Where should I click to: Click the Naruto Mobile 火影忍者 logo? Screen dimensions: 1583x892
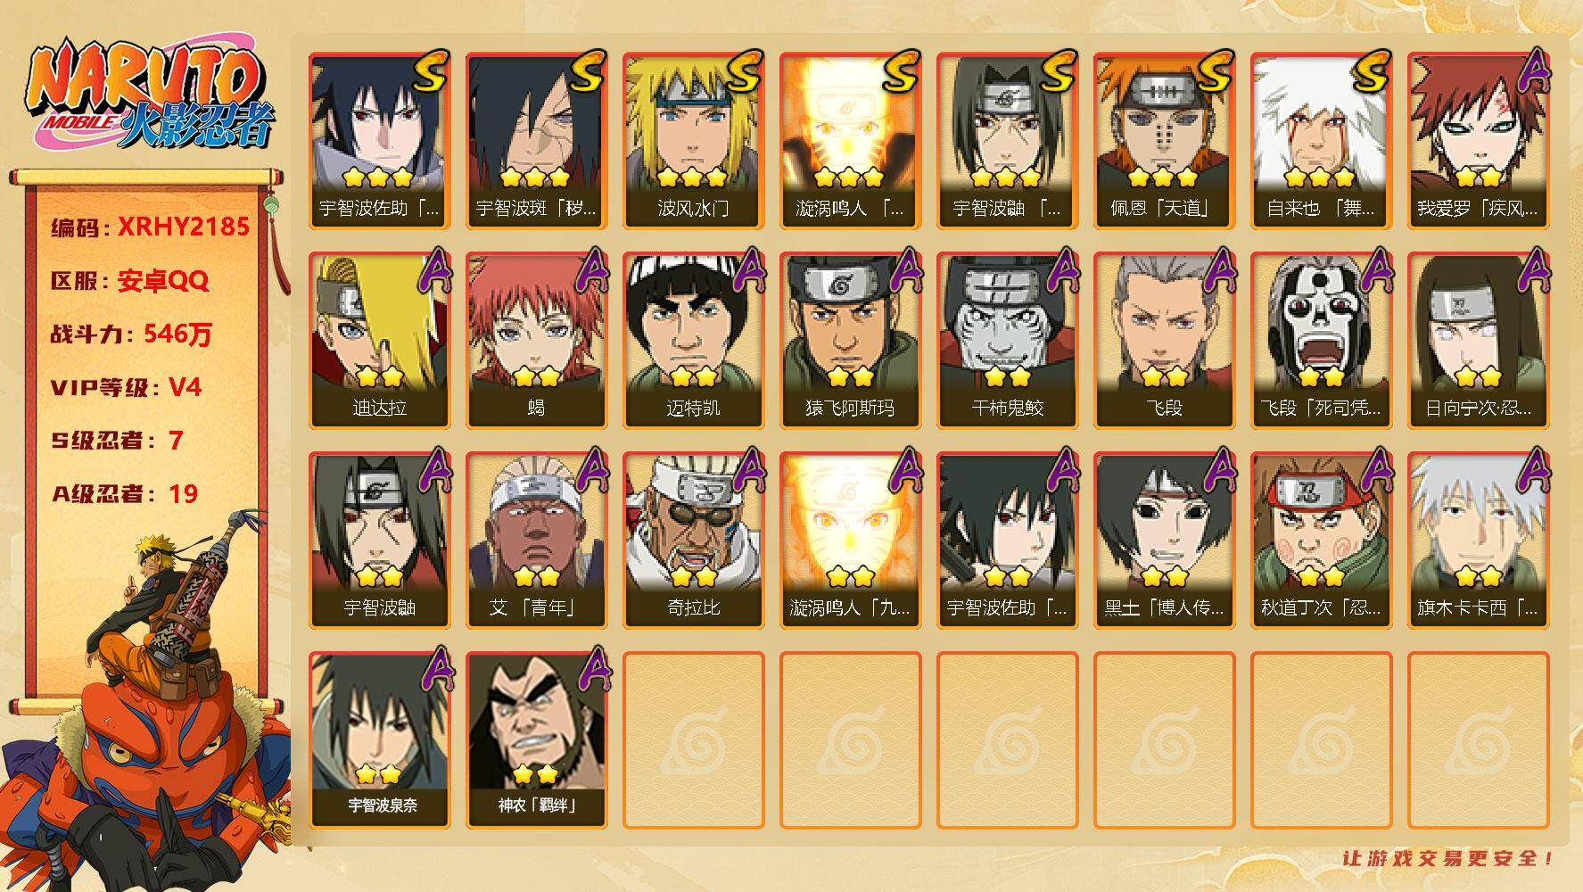click(x=148, y=96)
